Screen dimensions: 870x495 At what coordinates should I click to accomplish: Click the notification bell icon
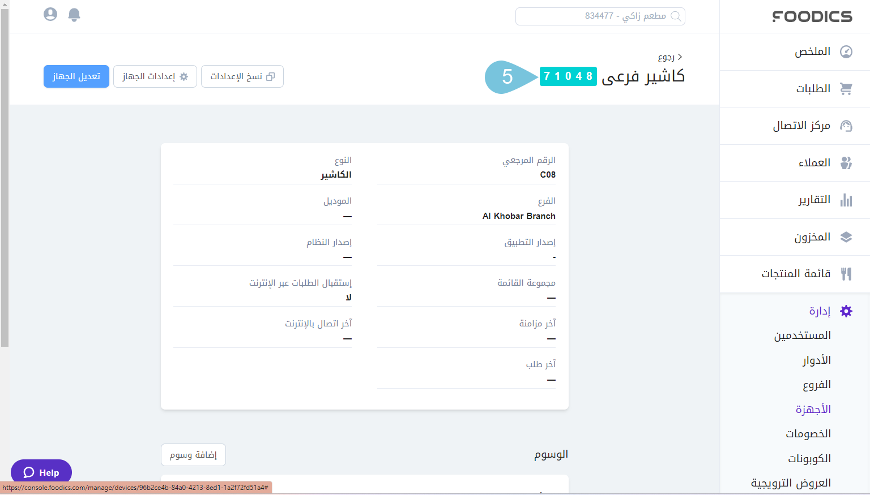74,15
